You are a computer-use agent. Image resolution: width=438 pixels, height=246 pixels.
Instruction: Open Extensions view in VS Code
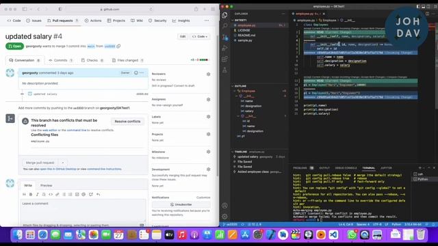pyautogui.click(x=224, y=59)
